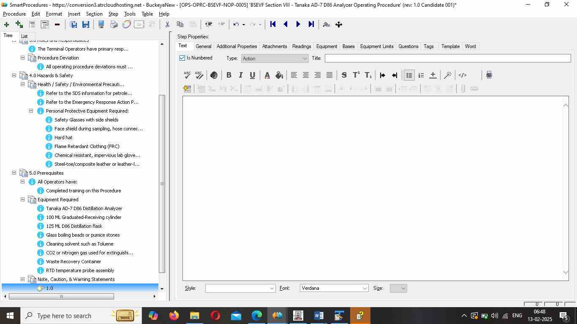The width and height of the screenshot is (577, 324).
Task: Align text left in editor
Action: click(x=294, y=75)
